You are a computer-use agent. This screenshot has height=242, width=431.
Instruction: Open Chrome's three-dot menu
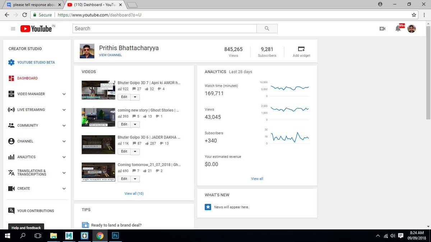425,15
